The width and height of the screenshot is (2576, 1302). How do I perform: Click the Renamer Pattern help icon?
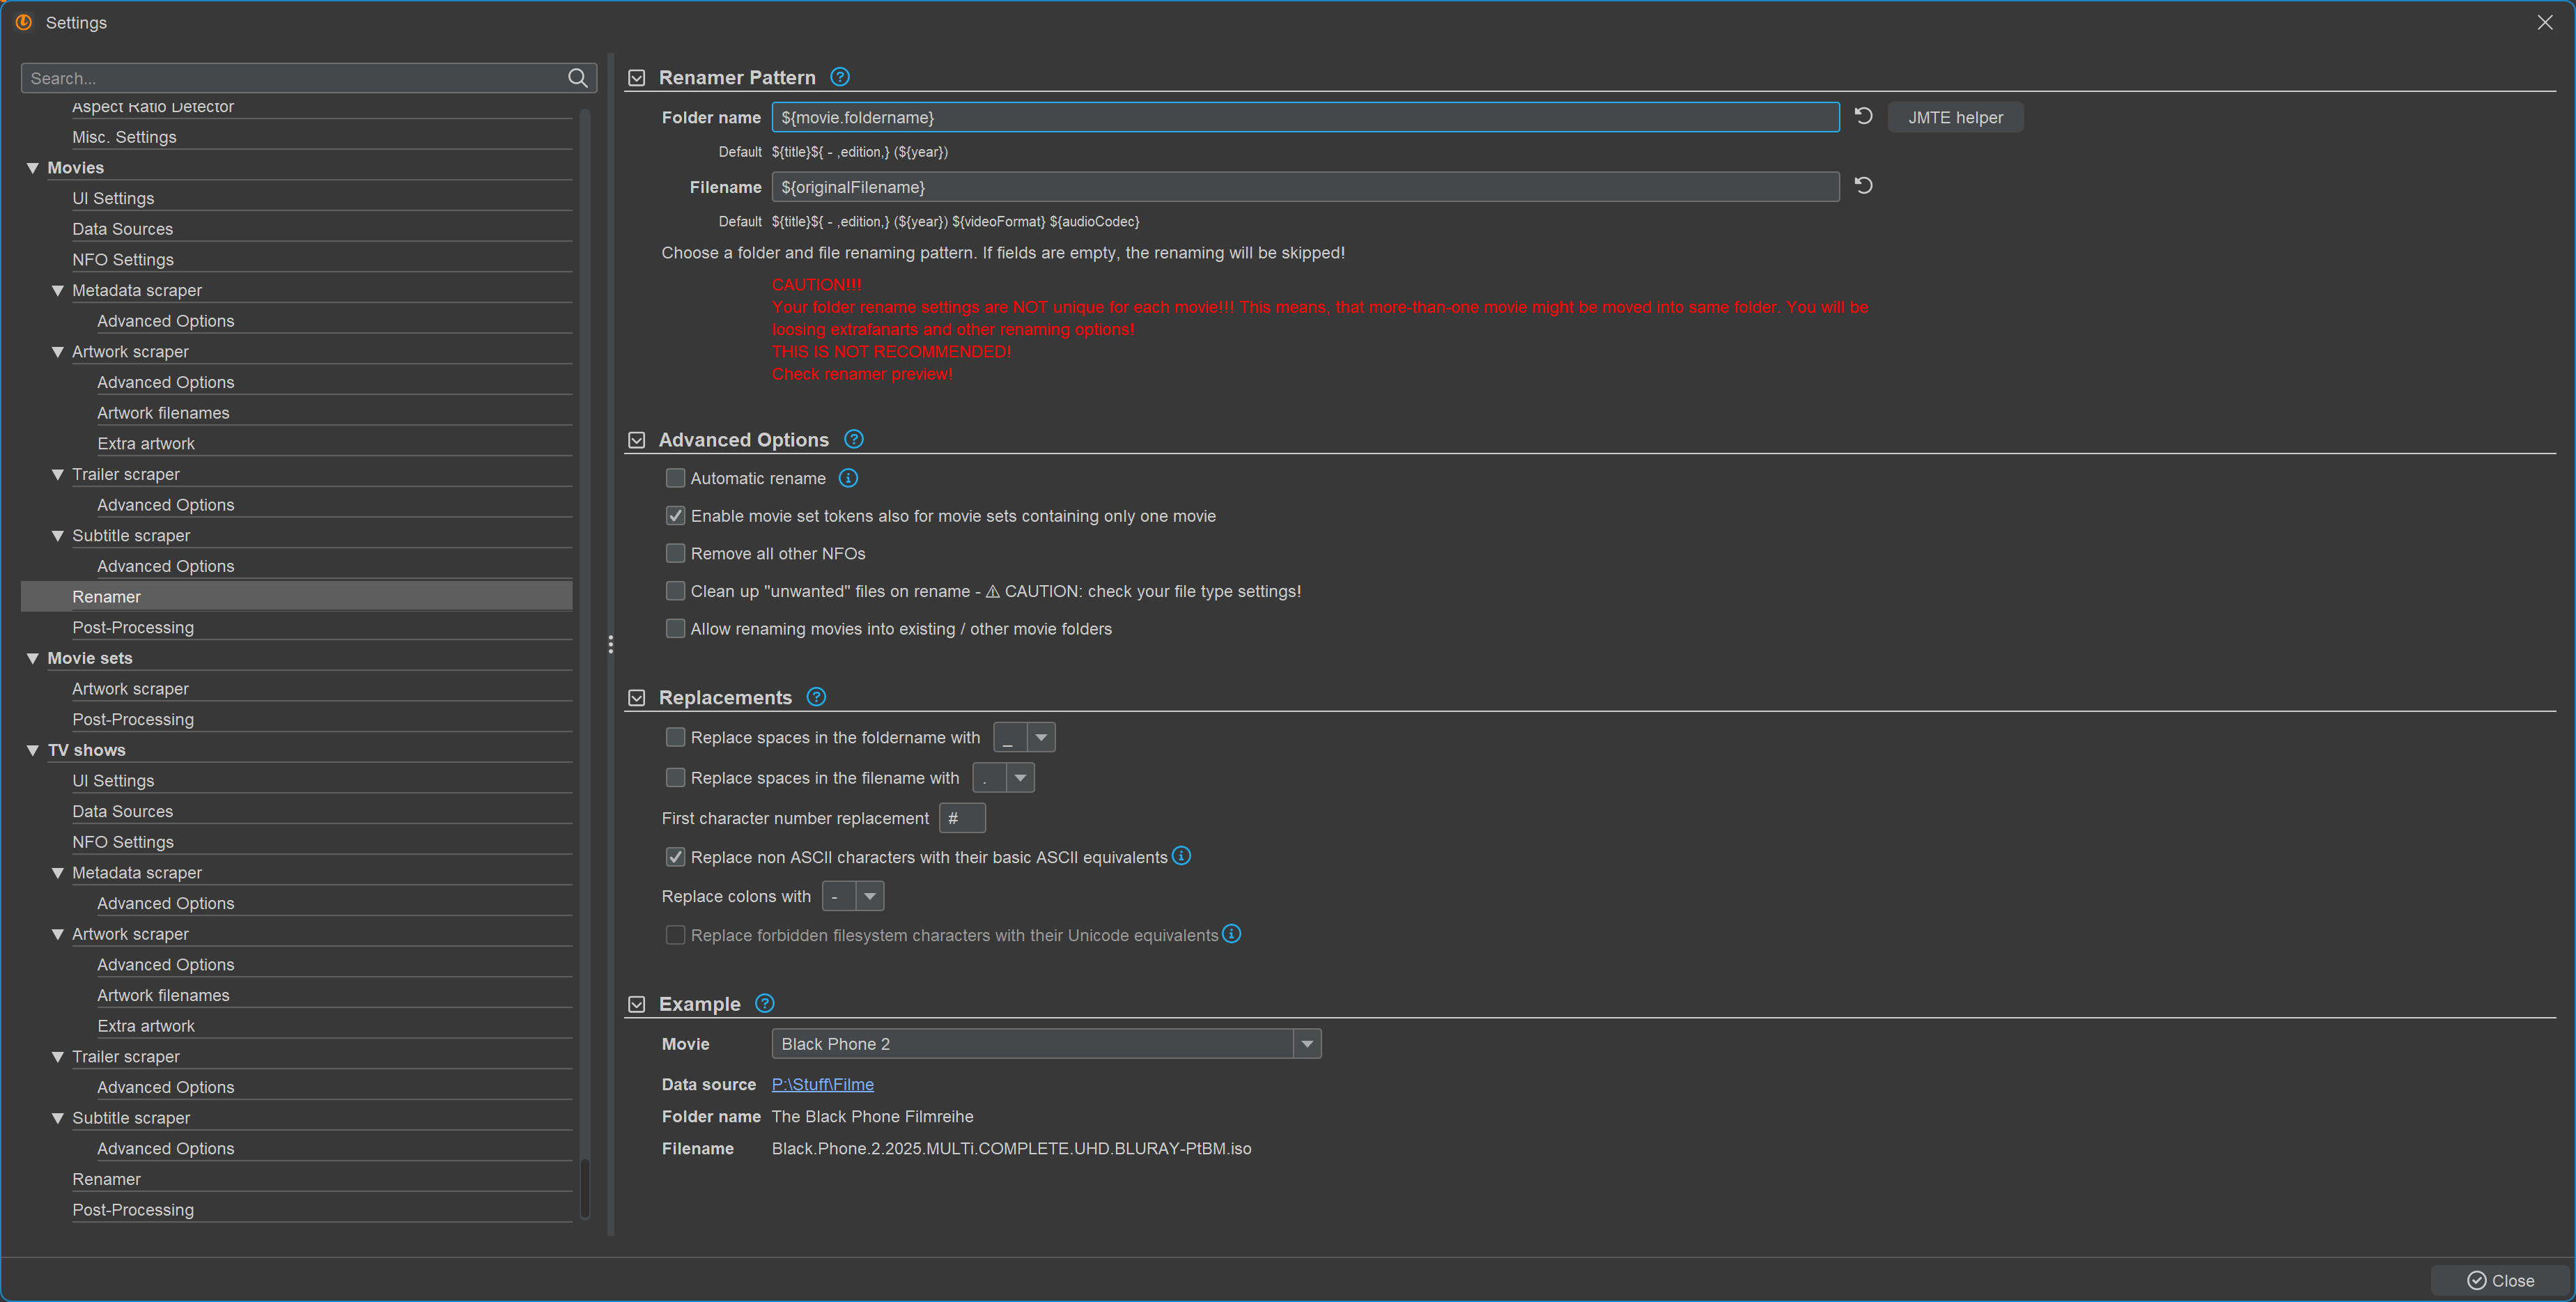pos(839,77)
